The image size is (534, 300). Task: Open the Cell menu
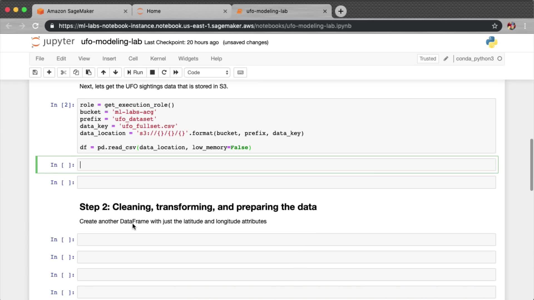click(x=133, y=59)
